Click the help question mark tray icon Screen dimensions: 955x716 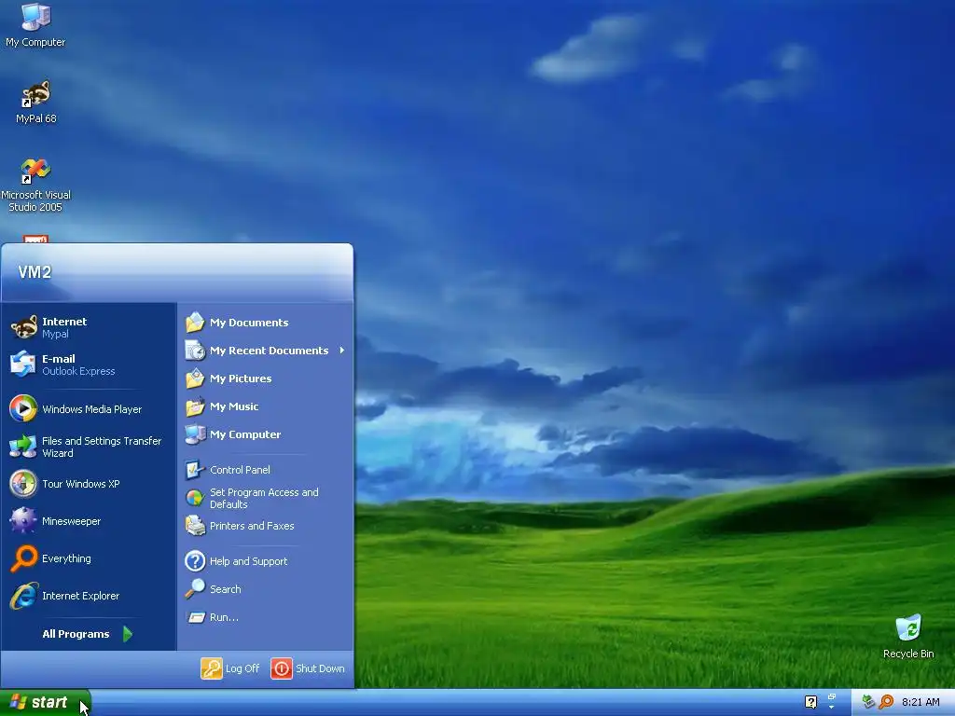[x=810, y=702]
